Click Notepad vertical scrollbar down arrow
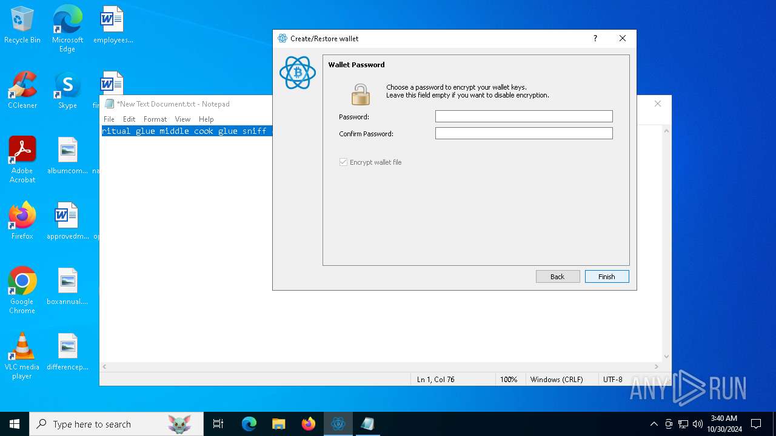 pyautogui.click(x=666, y=357)
